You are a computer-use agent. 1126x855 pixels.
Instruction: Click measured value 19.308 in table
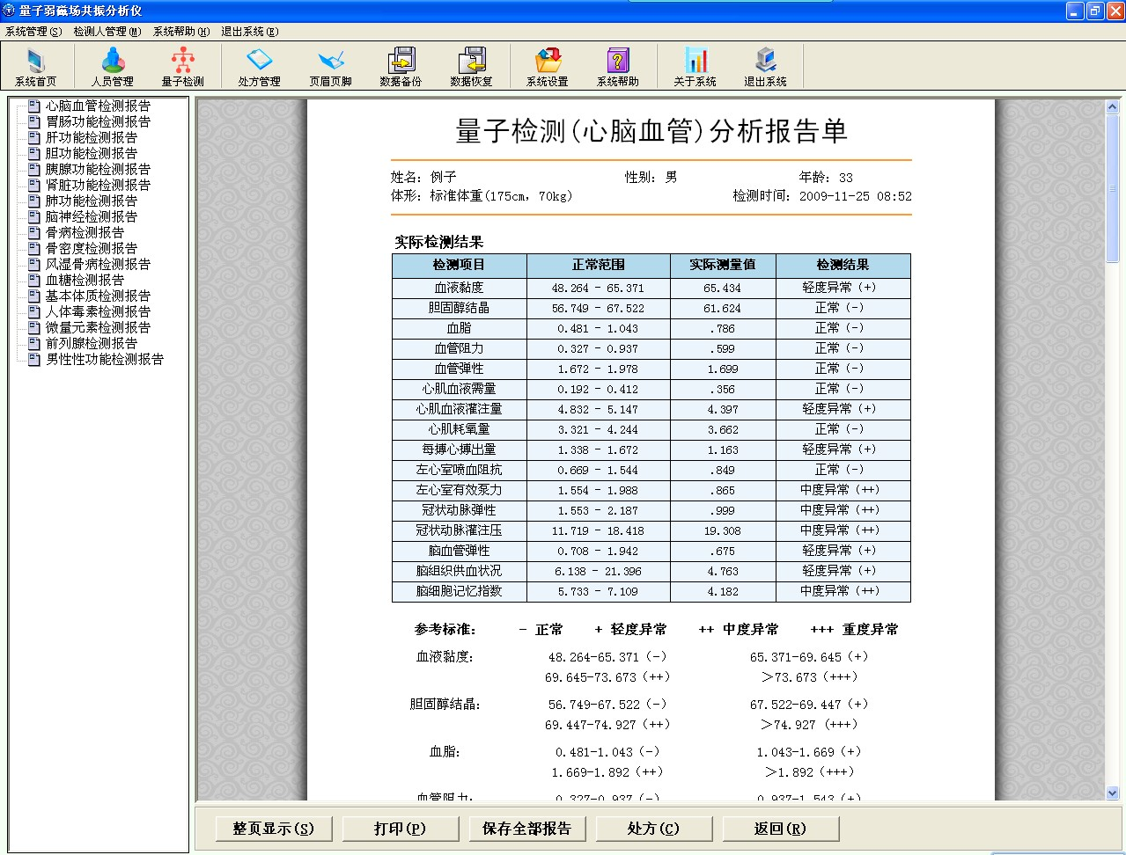tap(723, 530)
